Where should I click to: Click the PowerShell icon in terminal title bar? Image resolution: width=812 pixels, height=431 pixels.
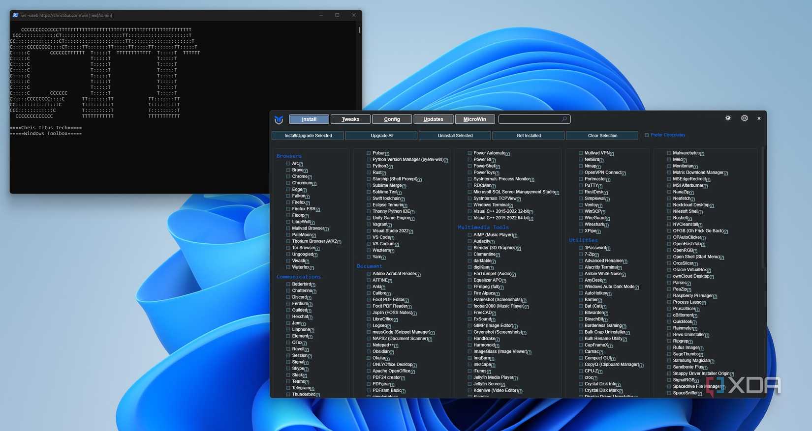tap(15, 15)
